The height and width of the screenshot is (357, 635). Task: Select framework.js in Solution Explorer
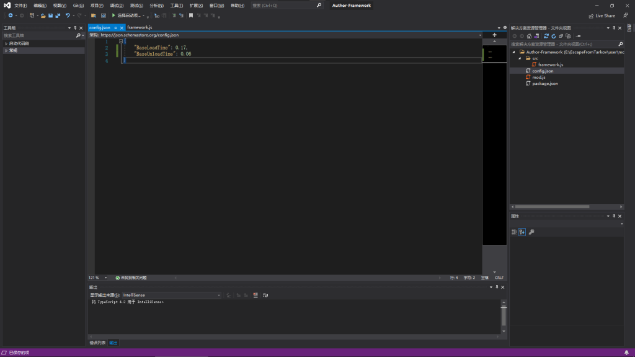click(551, 64)
